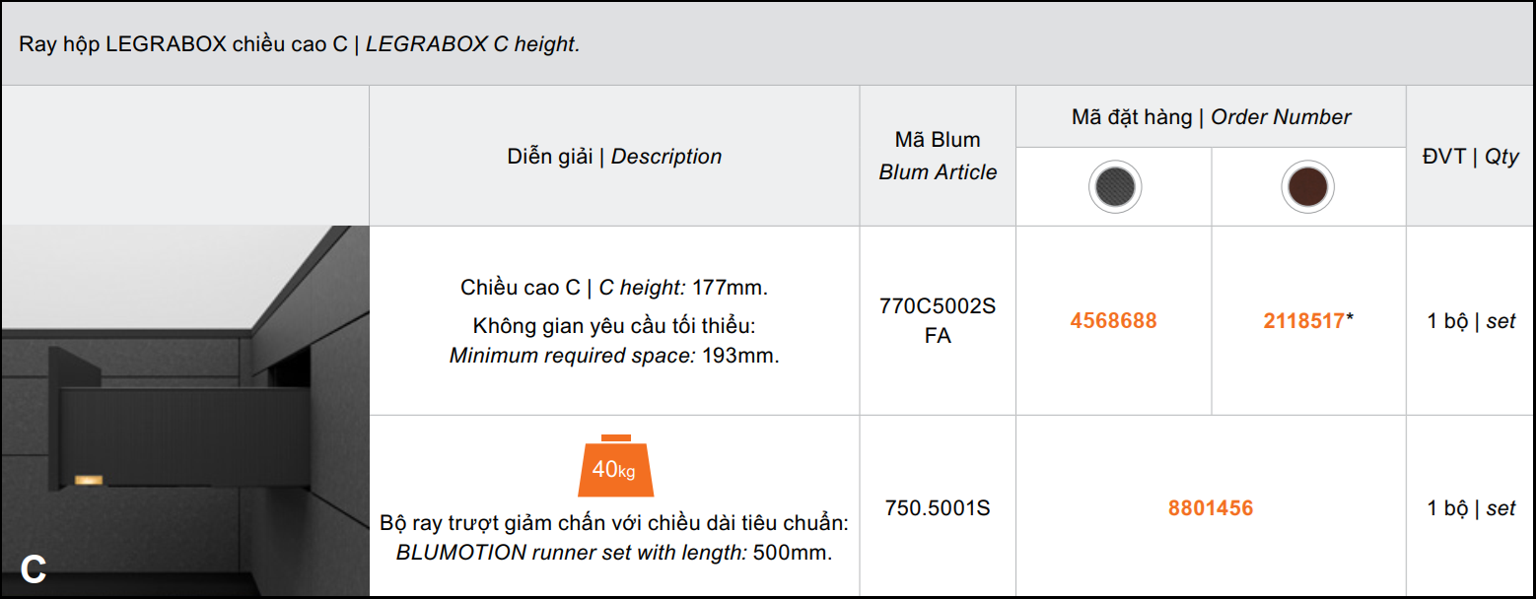Click the white C label on image
Viewport: 1536px width, 599px height.
33,568
